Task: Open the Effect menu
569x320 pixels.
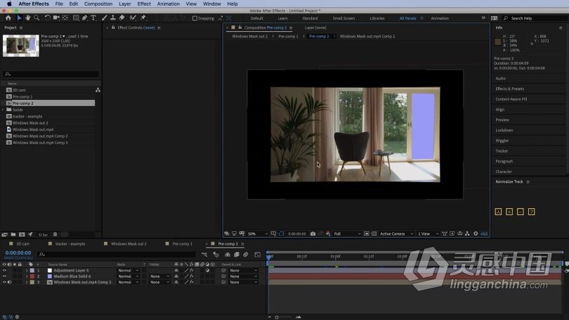Action: pos(144,4)
